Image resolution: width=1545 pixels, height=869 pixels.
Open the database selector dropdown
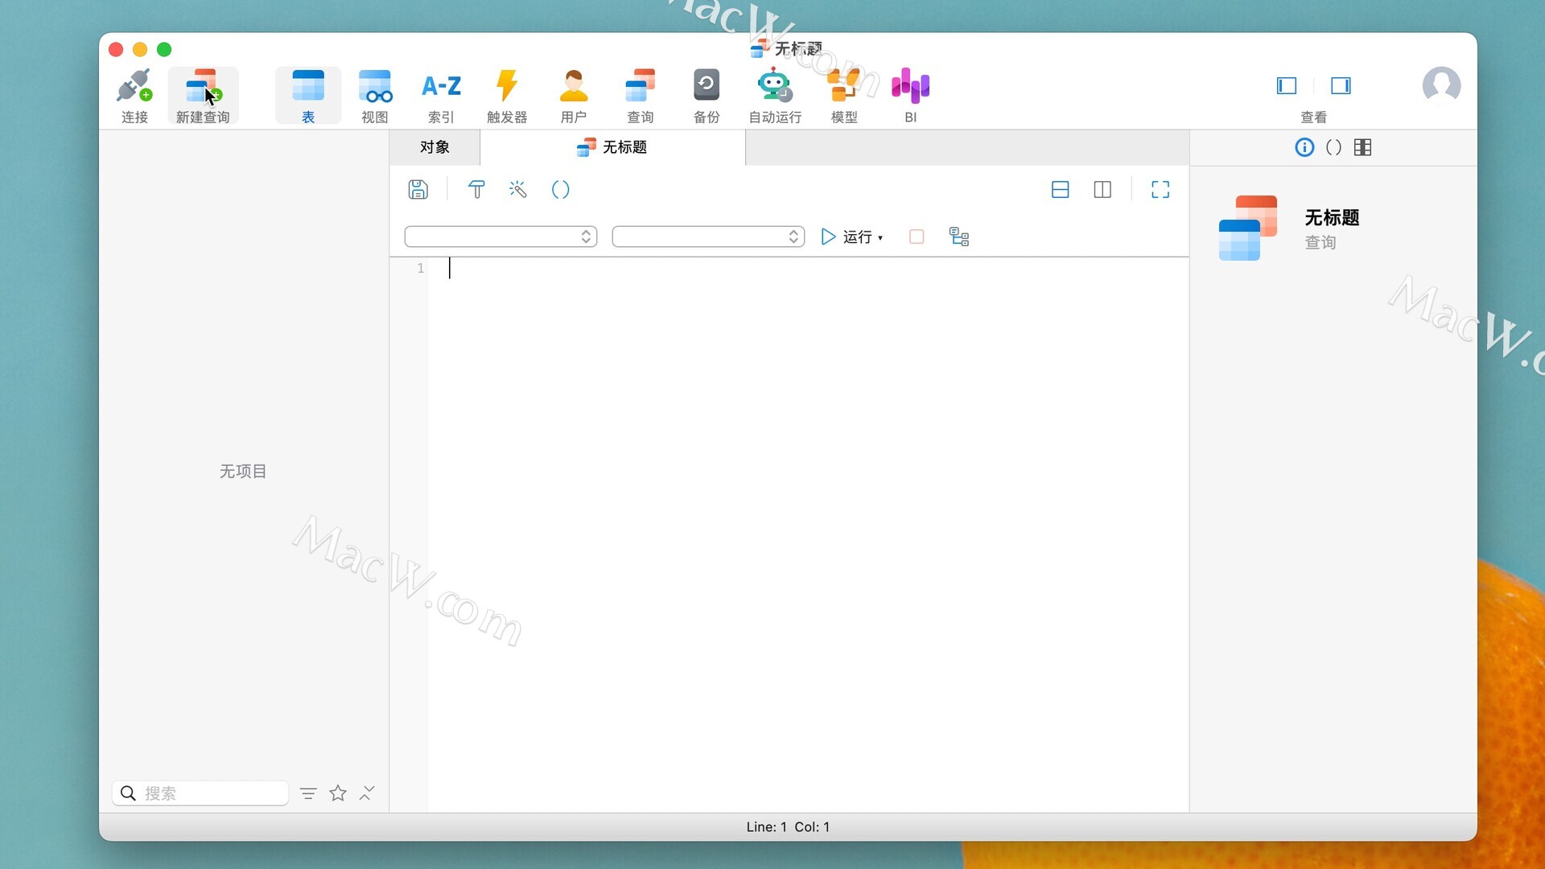coord(708,237)
